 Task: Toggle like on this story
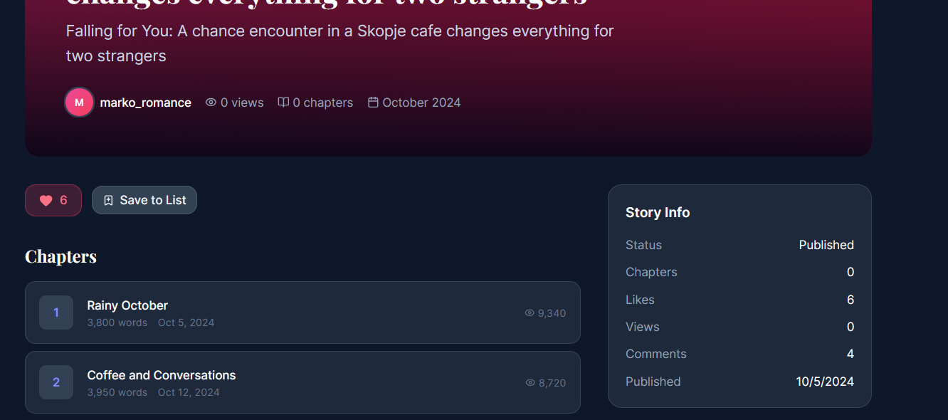[x=53, y=201]
